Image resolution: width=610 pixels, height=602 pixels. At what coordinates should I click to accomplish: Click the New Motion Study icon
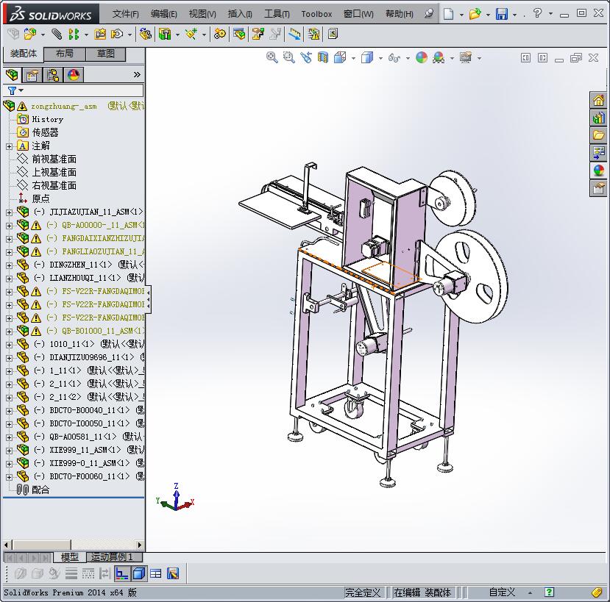pos(220,35)
